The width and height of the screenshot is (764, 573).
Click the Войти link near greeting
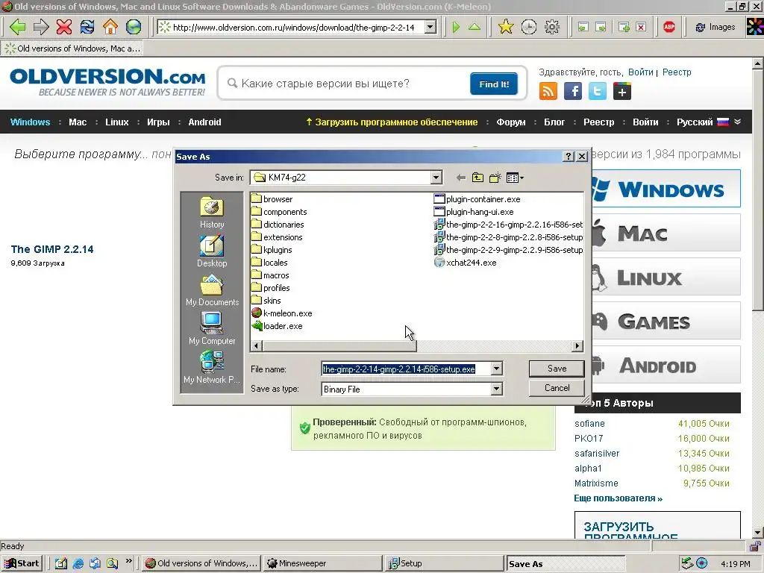point(640,72)
